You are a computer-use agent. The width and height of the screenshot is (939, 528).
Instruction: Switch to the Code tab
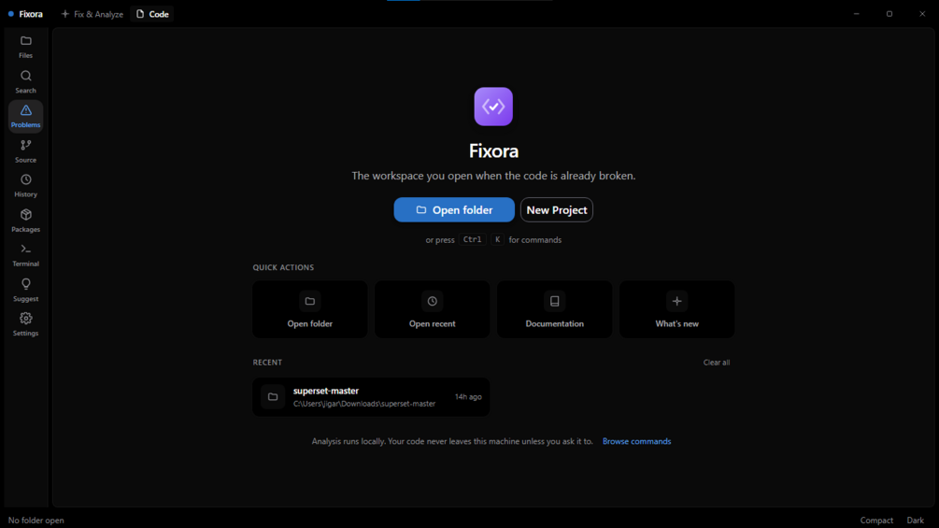[152, 14]
